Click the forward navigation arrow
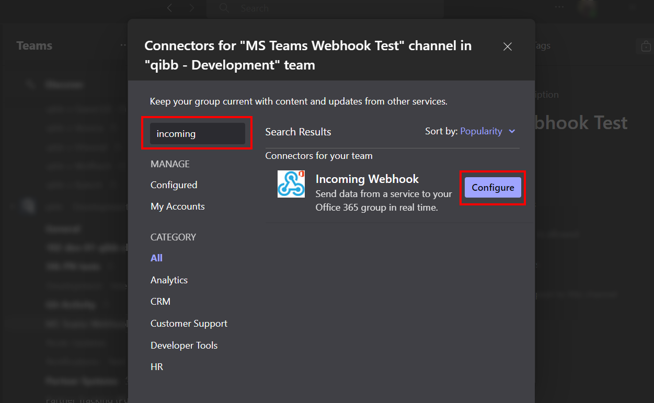 pyautogui.click(x=192, y=8)
